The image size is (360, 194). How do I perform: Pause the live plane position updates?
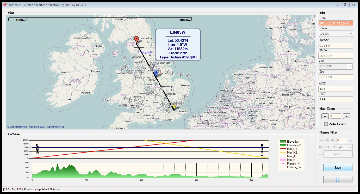[x=338, y=180]
